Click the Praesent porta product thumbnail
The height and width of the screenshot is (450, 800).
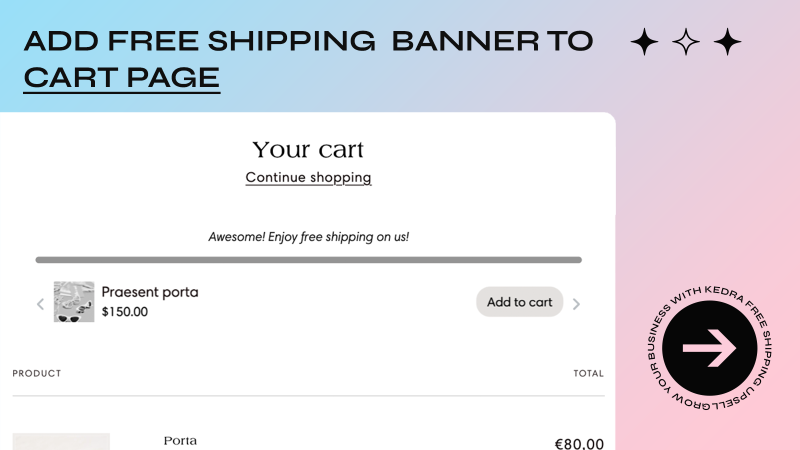(74, 301)
